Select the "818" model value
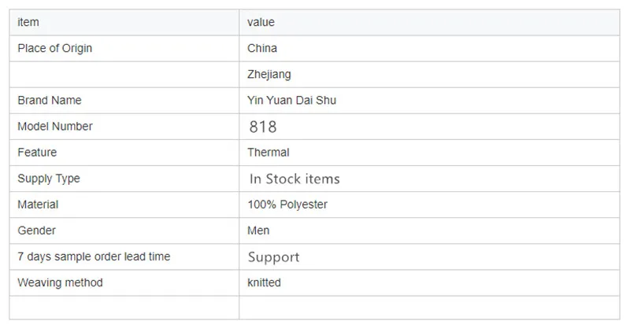Screen dimensions: 630x328 (x=263, y=126)
